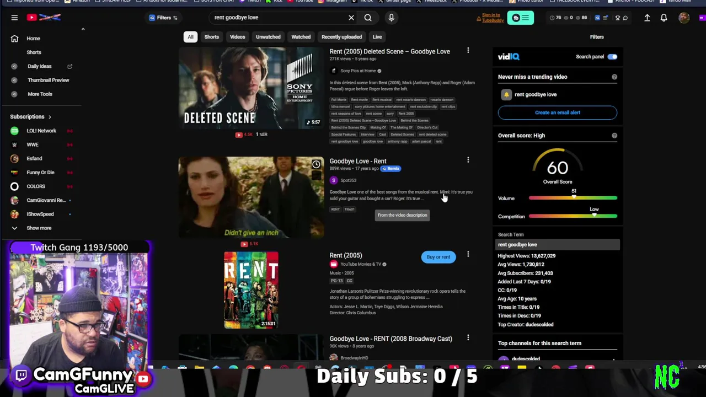Open the account avatar menu
This screenshot has height=397, width=706.
[684, 18]
